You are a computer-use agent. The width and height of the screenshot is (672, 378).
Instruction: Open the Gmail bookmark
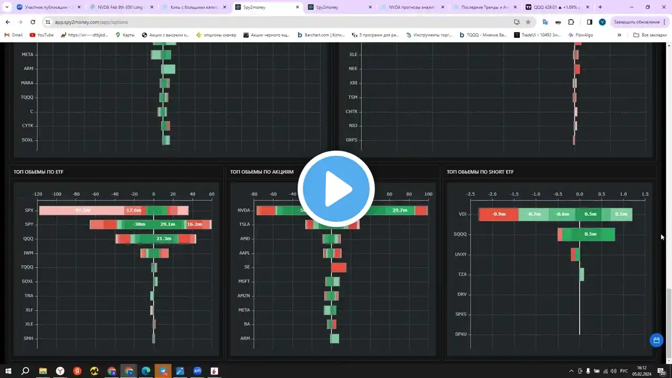13,35
